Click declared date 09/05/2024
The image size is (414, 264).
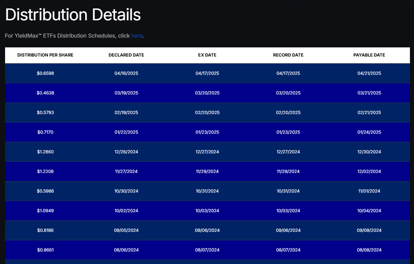pyautogui.click(x=126, y=230)
